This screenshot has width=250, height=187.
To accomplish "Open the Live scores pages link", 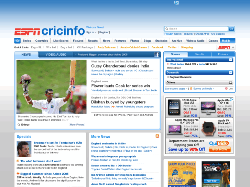I will click(175, 89).
